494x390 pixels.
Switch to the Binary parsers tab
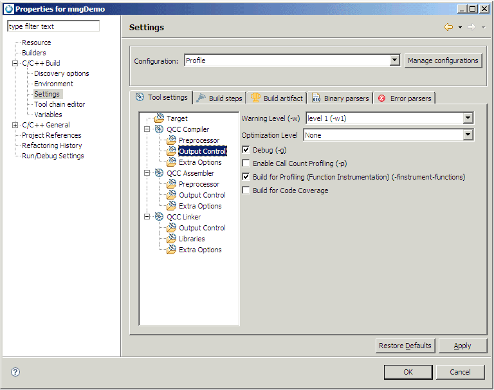[340, 98]
